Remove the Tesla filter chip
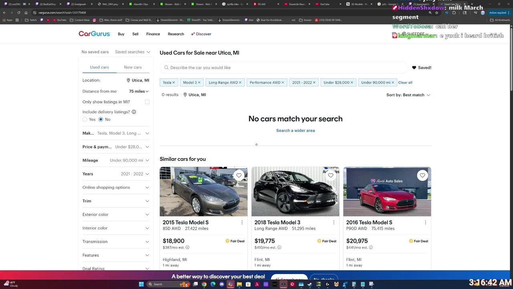The height and width of the screenshot is (289, 513). coord(174,83)
